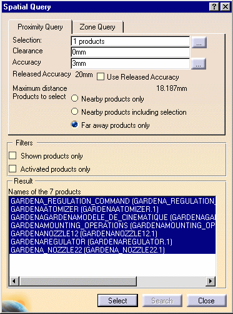Choose Nearby products including selection option

[74, 112]
